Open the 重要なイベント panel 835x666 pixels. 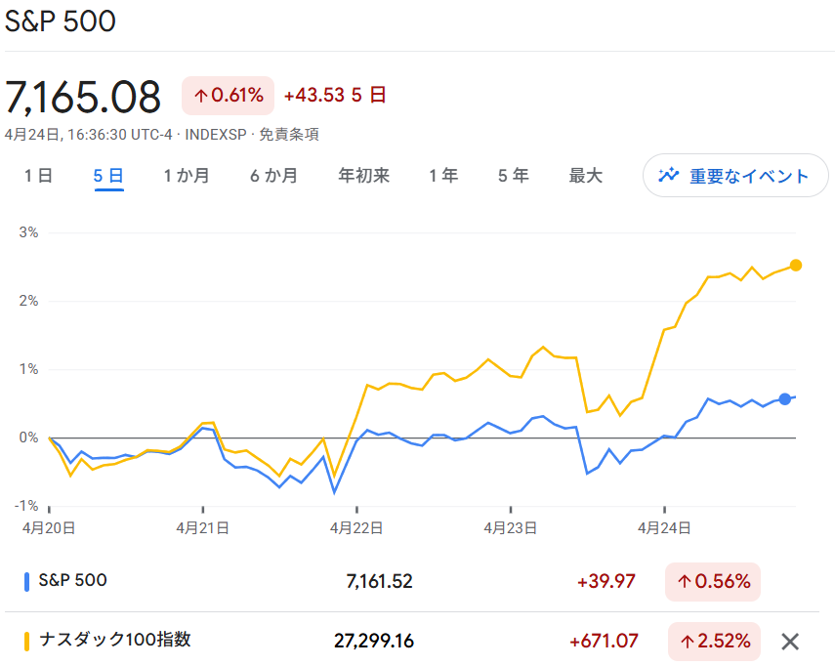[734, 176]
